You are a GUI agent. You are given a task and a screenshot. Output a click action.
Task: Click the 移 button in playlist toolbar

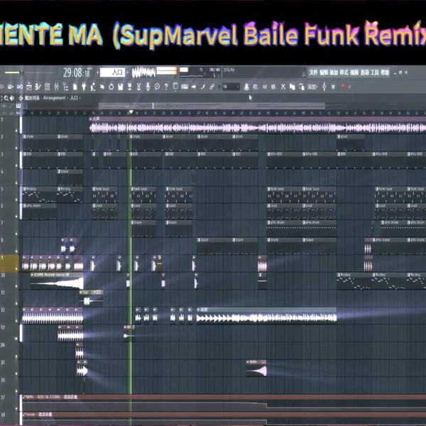[273, 87]
